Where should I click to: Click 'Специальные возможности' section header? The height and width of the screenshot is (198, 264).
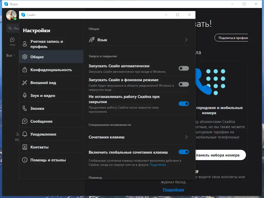point(110,125)
